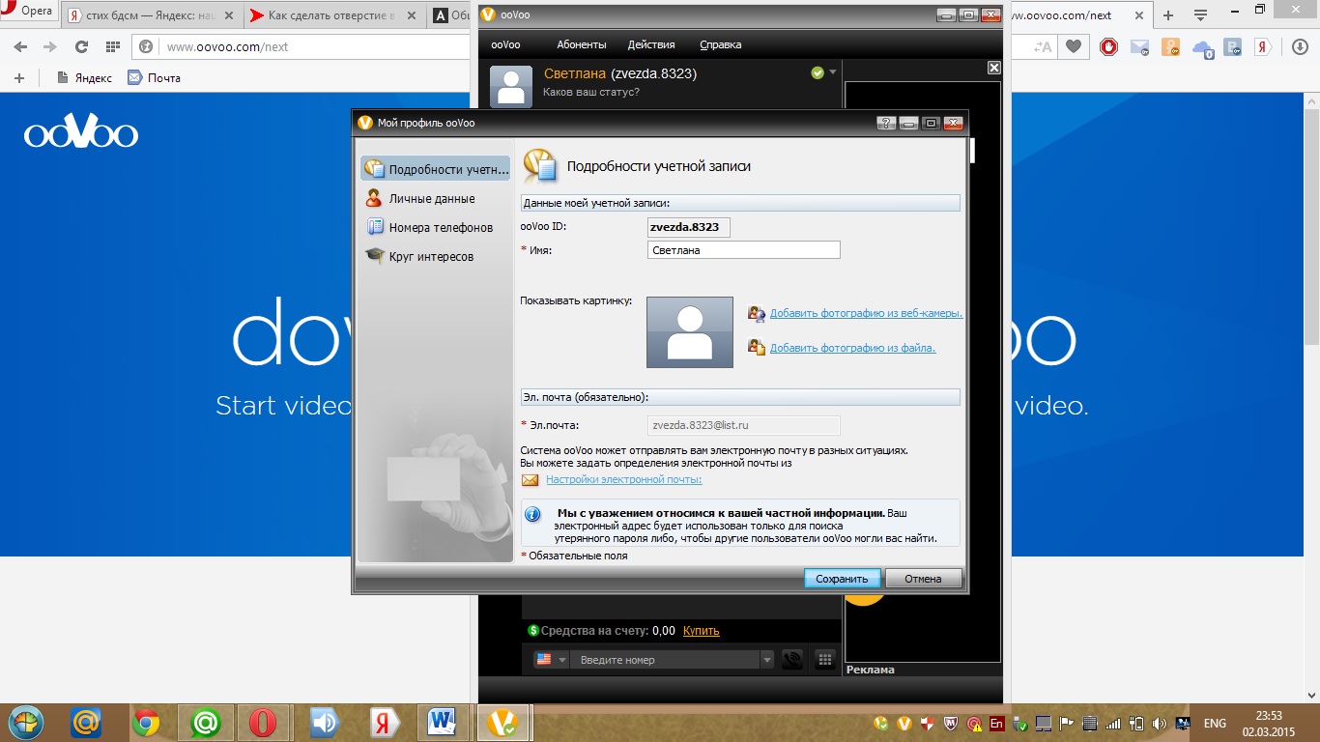The image size is (1320, 742).
Task: Click the cloud extension icon with counter
Action: [x=1202, y=47]
